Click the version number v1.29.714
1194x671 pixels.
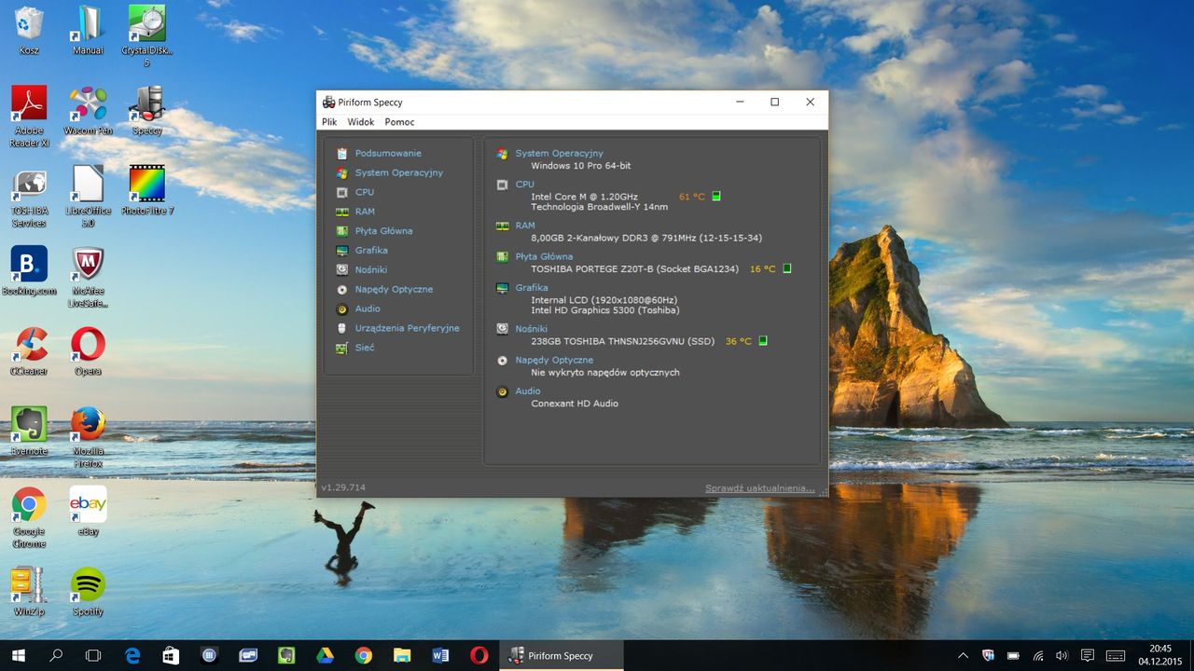click(343, 487)
